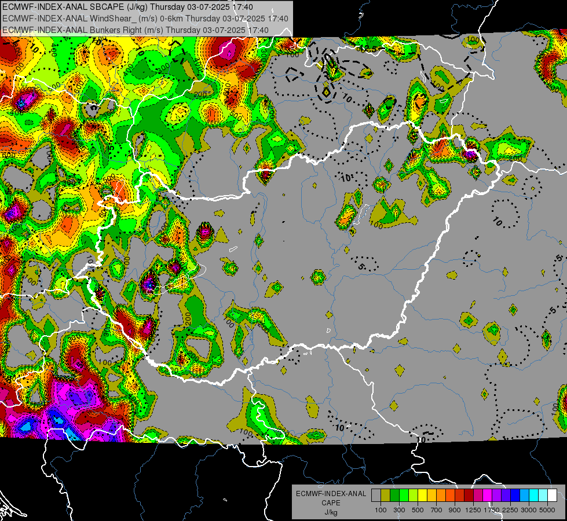The width and height of the screenshot is (567, 521).
Task: Pick the amber swatch right of yellow
Action: [431, 495]
